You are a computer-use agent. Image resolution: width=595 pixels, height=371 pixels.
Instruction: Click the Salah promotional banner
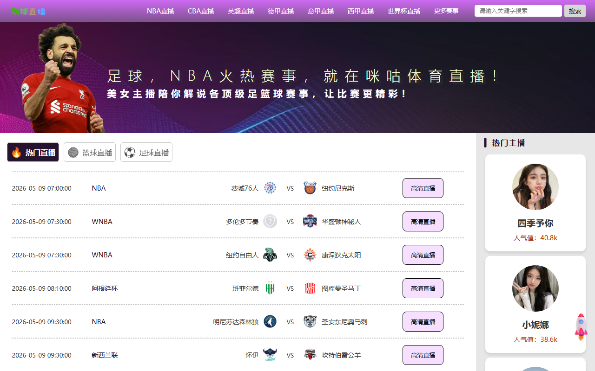pyautogui.click(x=297, y=77)
